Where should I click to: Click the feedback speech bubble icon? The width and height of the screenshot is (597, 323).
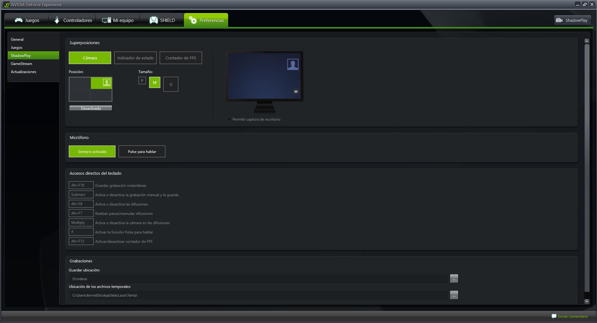(554, 316)
